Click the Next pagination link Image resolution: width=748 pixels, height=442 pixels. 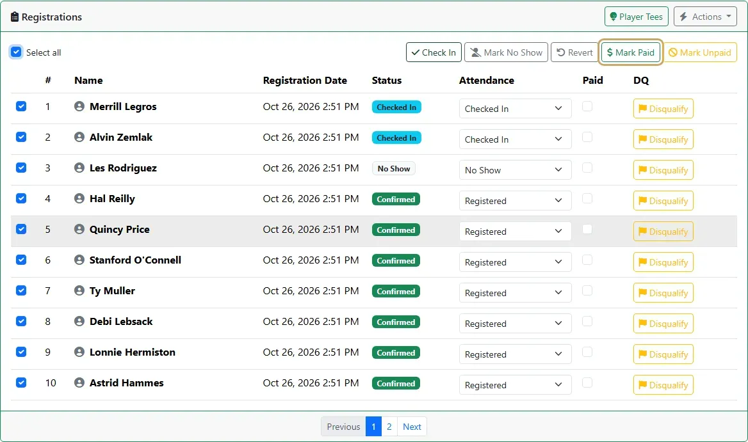(x=412, y=427)
